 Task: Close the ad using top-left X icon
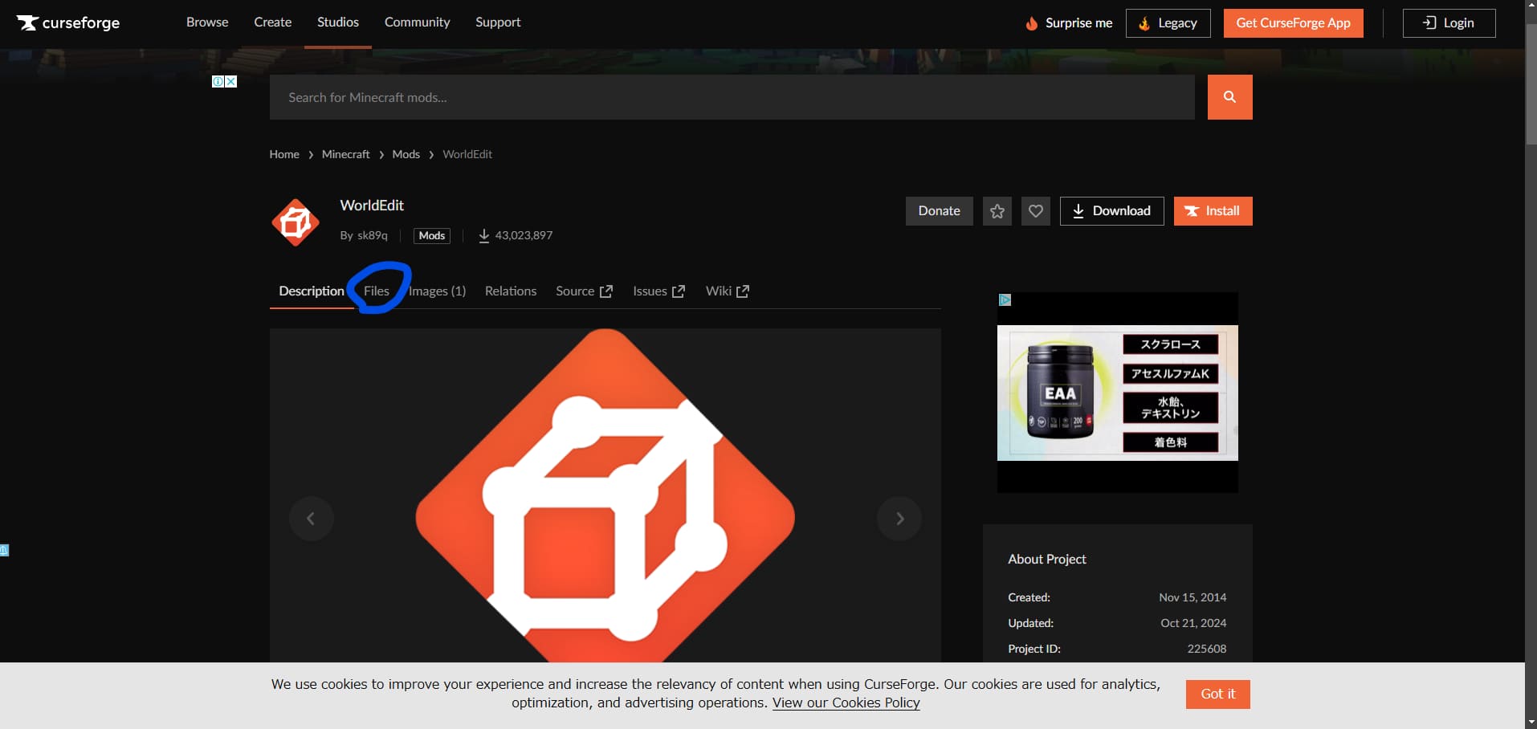click(230, 82)
